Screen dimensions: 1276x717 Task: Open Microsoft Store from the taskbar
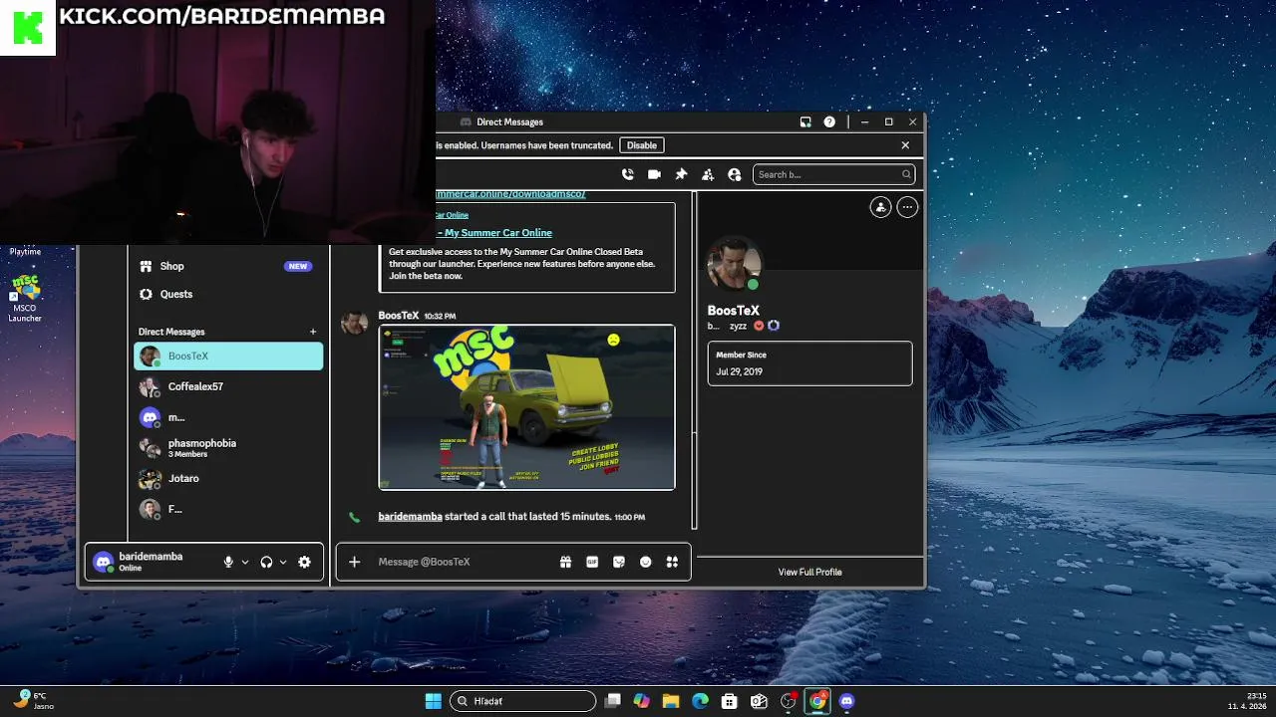click(x=730, y=701)
